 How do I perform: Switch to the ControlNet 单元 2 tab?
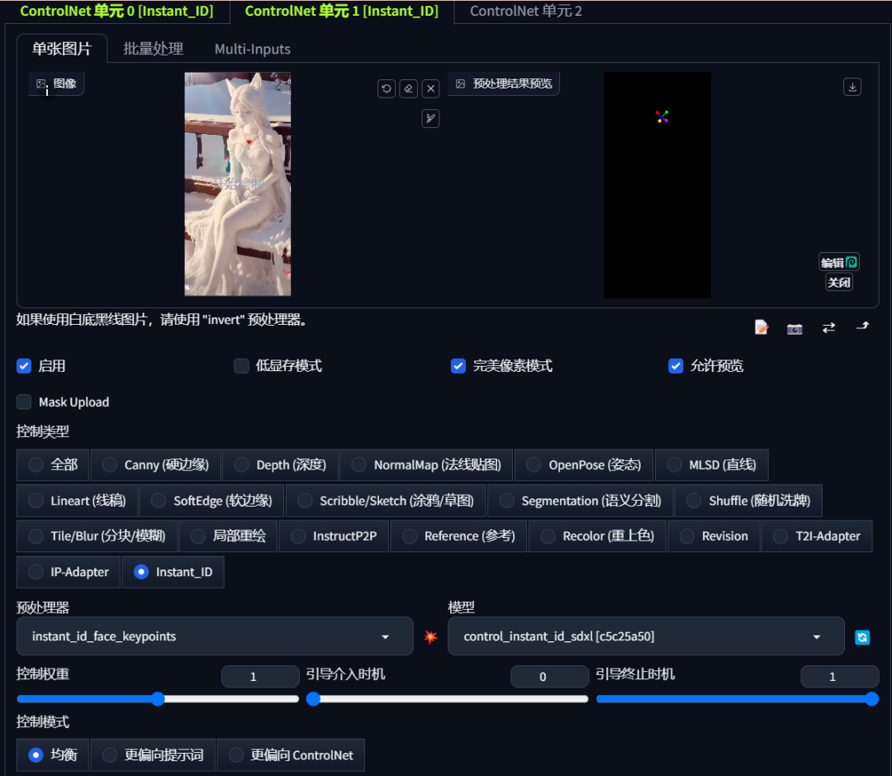(x=524, y=12)
